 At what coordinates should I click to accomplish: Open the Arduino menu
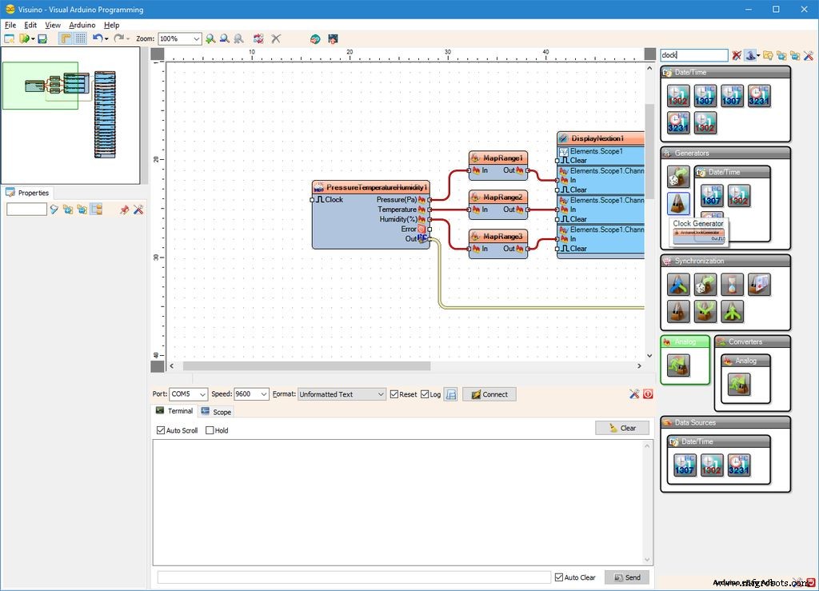point(82,25)
